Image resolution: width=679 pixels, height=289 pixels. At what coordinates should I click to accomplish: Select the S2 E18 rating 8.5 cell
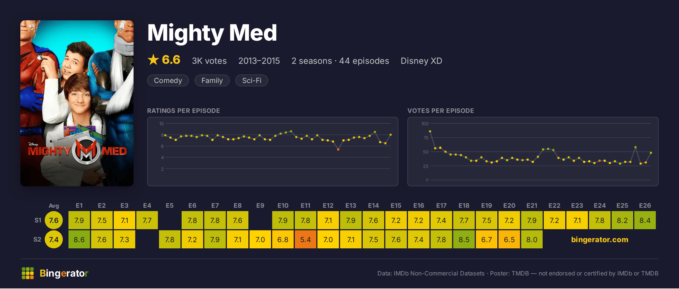coord(464,239)
